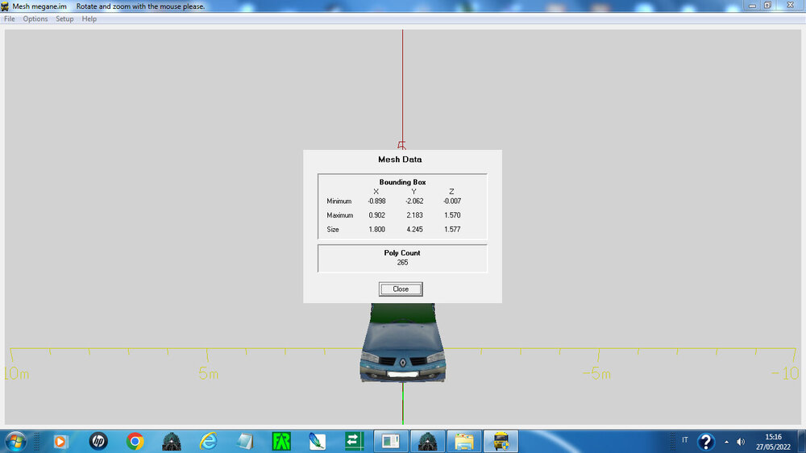Open the green FAR taskbar icon
Screen dimensions: 806x453
(281, 441)
